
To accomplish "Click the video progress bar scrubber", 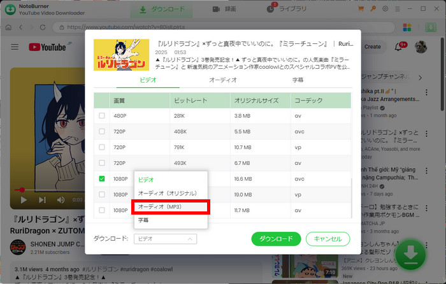I will [x=22, y=190].
